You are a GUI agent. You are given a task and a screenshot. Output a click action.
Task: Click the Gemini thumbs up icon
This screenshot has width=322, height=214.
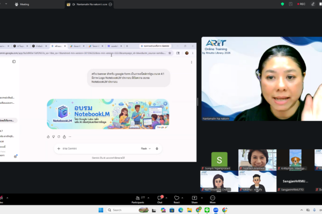pyautogui.click(x=48, y=137)
